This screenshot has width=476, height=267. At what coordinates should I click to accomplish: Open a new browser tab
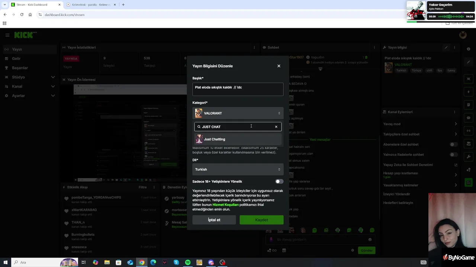[x=123, y=5]
